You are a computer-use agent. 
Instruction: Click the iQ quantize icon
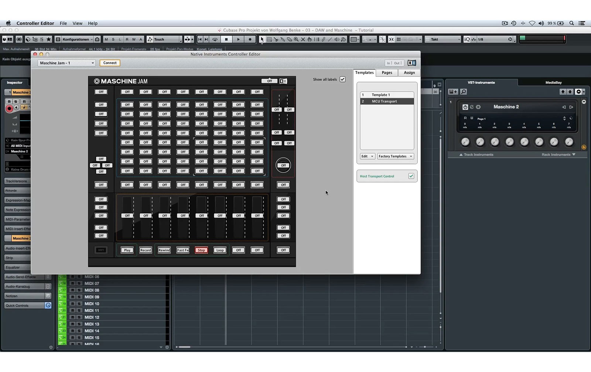pyautogui.click(x=467, y=39)
